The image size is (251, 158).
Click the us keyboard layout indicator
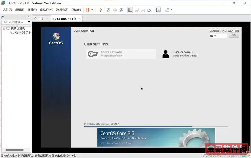click(218, 36)
